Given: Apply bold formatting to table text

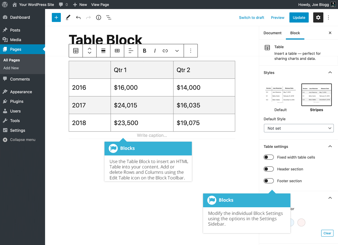Looking at the screenshot, I should [144, 51].
